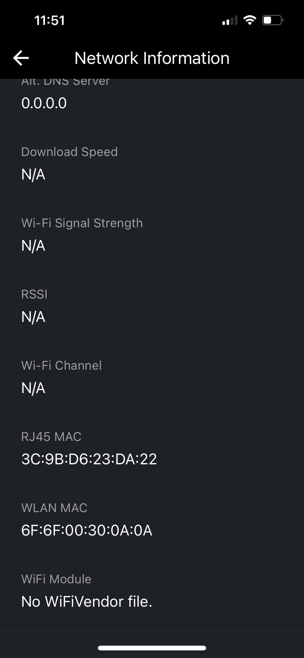Tap the Wi-Fi status bar icon
The width and height of the screenshot is (304, 658).
pos(250,20)
